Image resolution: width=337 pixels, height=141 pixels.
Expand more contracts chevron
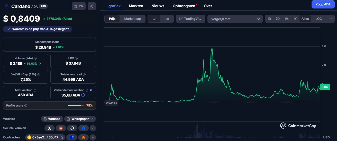[93, 137]
